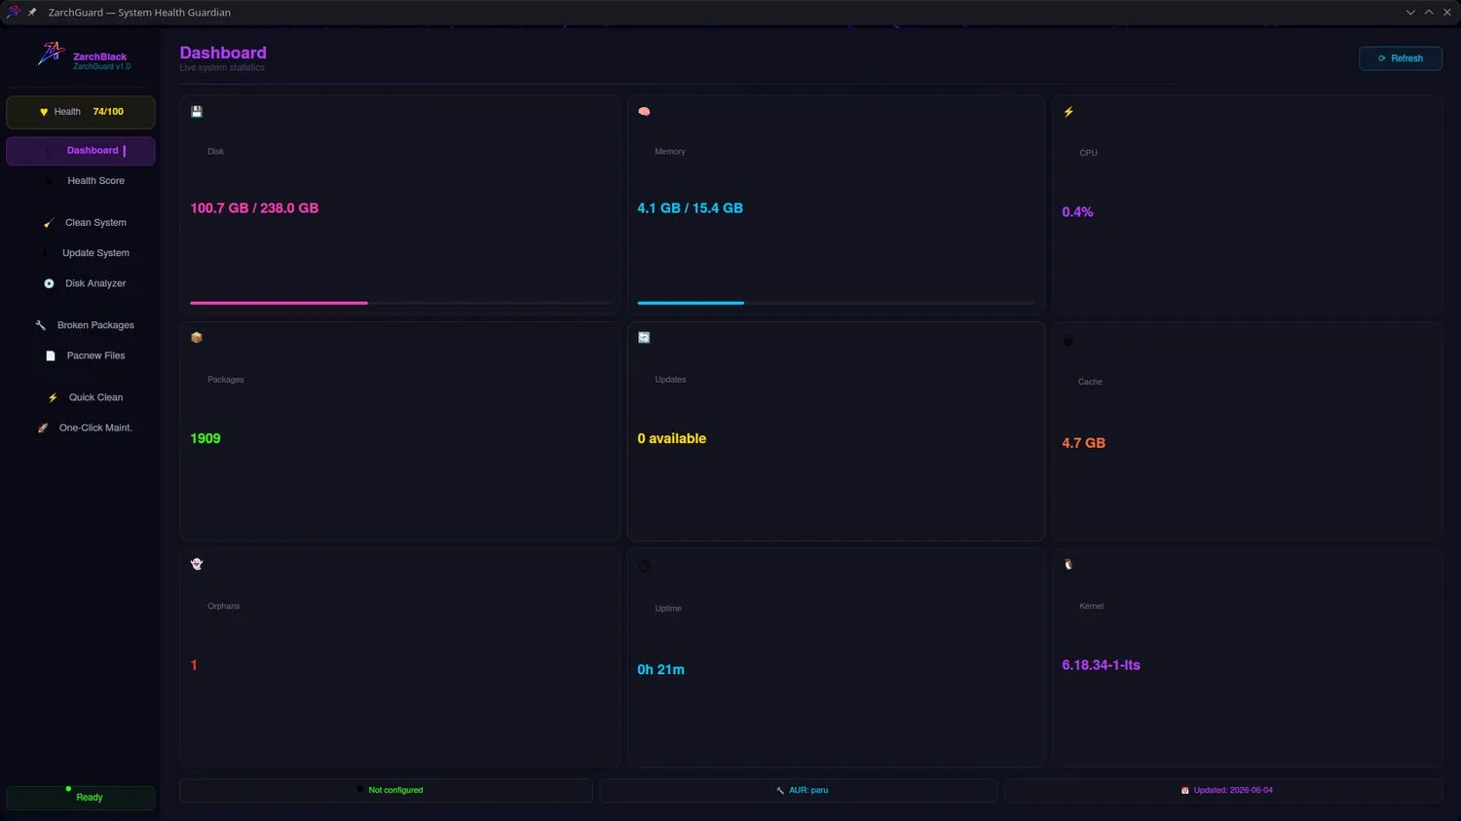Click the lightning bolt icon on the CPU card
This screenshot has width=1461, height=821.
1068,112
